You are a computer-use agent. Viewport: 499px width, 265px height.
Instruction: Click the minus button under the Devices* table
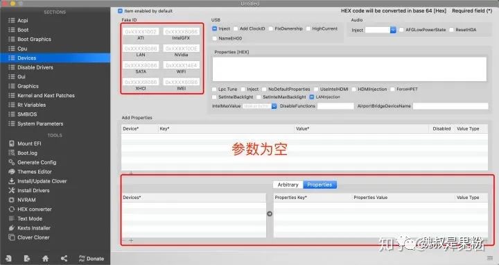124,241
